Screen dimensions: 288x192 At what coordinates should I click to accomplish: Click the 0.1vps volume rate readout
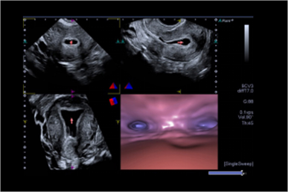(x=243, y=112)
